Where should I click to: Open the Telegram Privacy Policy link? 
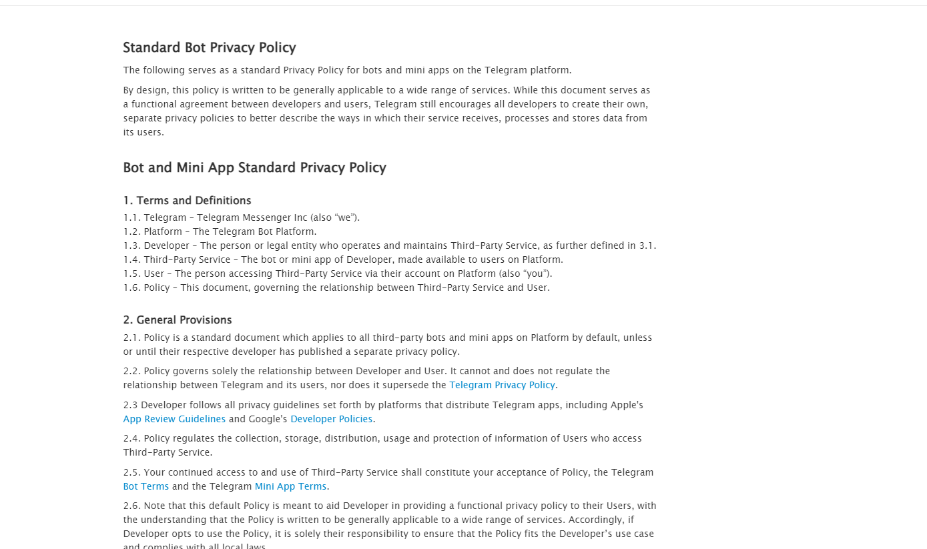502,385
